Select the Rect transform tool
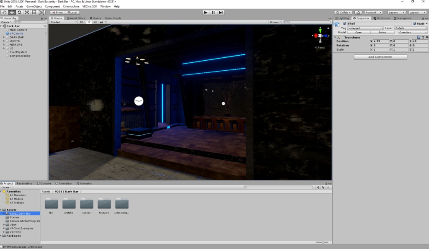 tap(34, 13)
